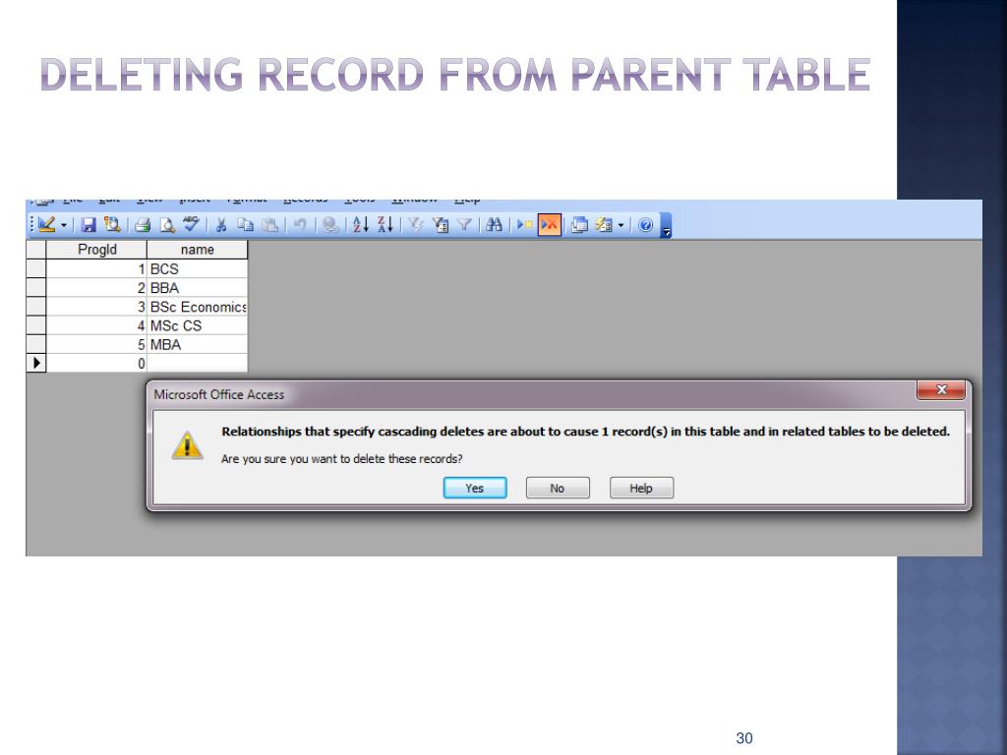The image size is (1007, 755).
Task: Open the View button dropdown arrow
Action: [64, 225]
